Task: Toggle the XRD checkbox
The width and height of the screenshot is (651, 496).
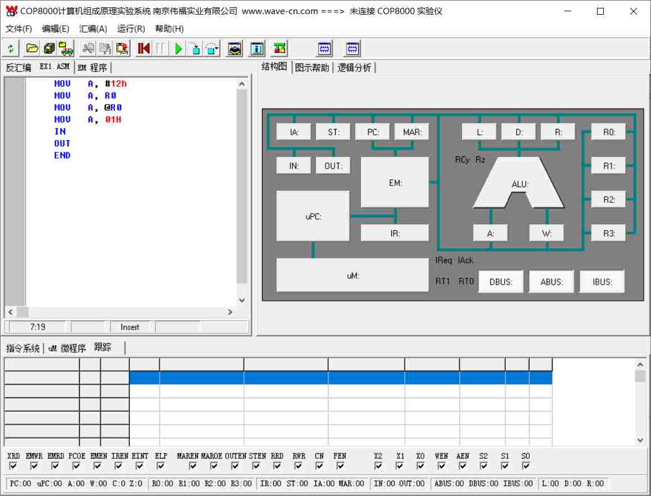Action: coord(13,466)
